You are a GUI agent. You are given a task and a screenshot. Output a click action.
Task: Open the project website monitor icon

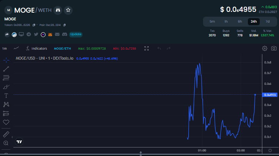coord(21,34)
